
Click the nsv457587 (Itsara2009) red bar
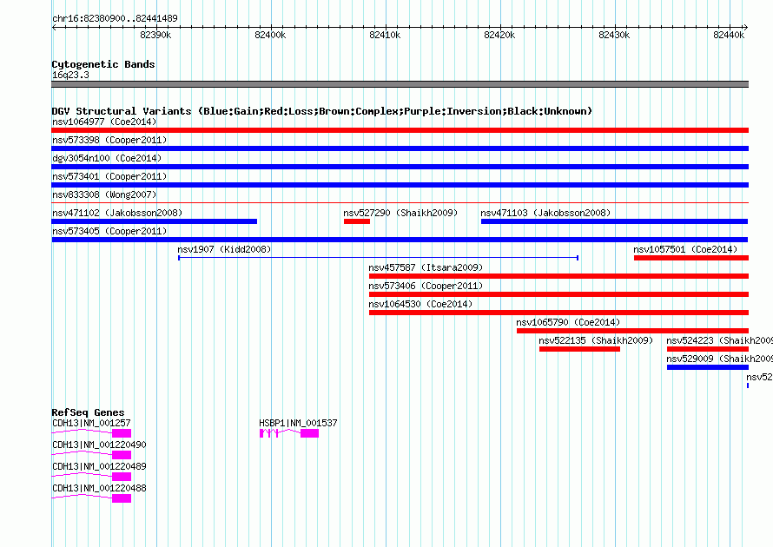click(559, 276)
